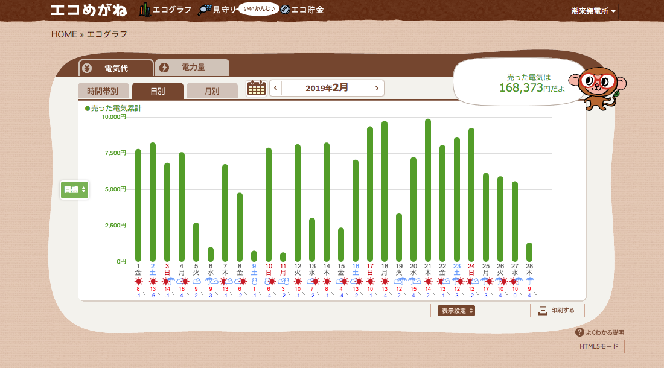664x368 pixels.
Task: Go to previous month arrow
Action: click(276, 88)
